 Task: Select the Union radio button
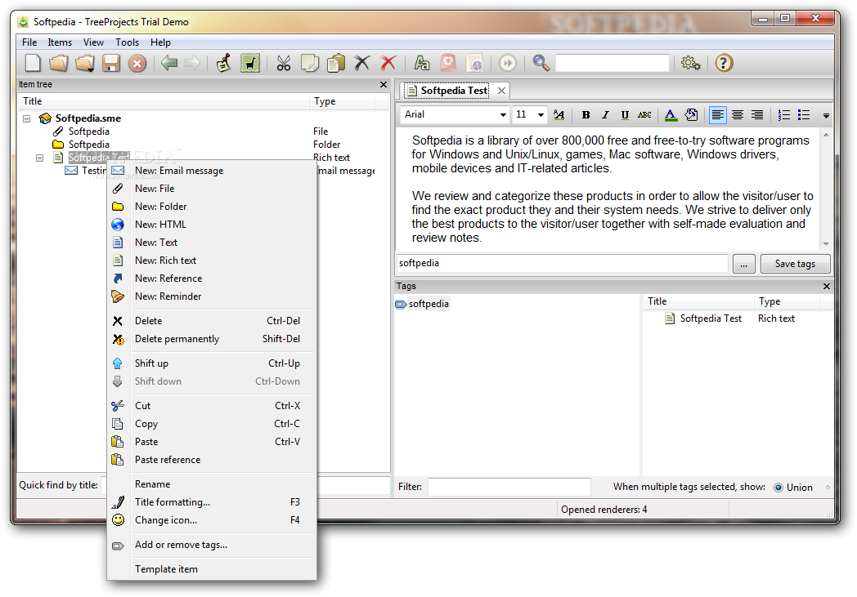pos(778,488)
